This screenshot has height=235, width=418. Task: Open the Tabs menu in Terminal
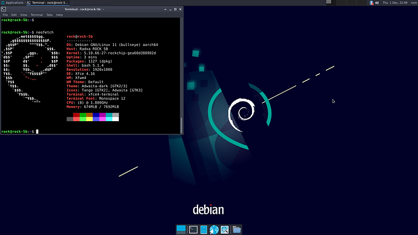49,15
